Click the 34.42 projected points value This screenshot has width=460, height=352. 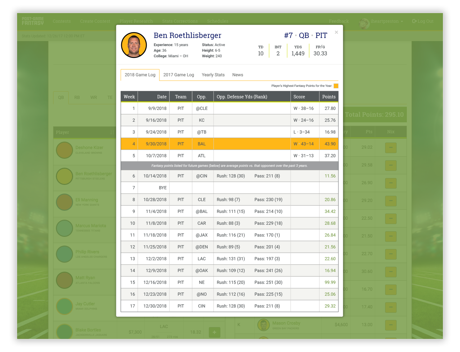330,211
